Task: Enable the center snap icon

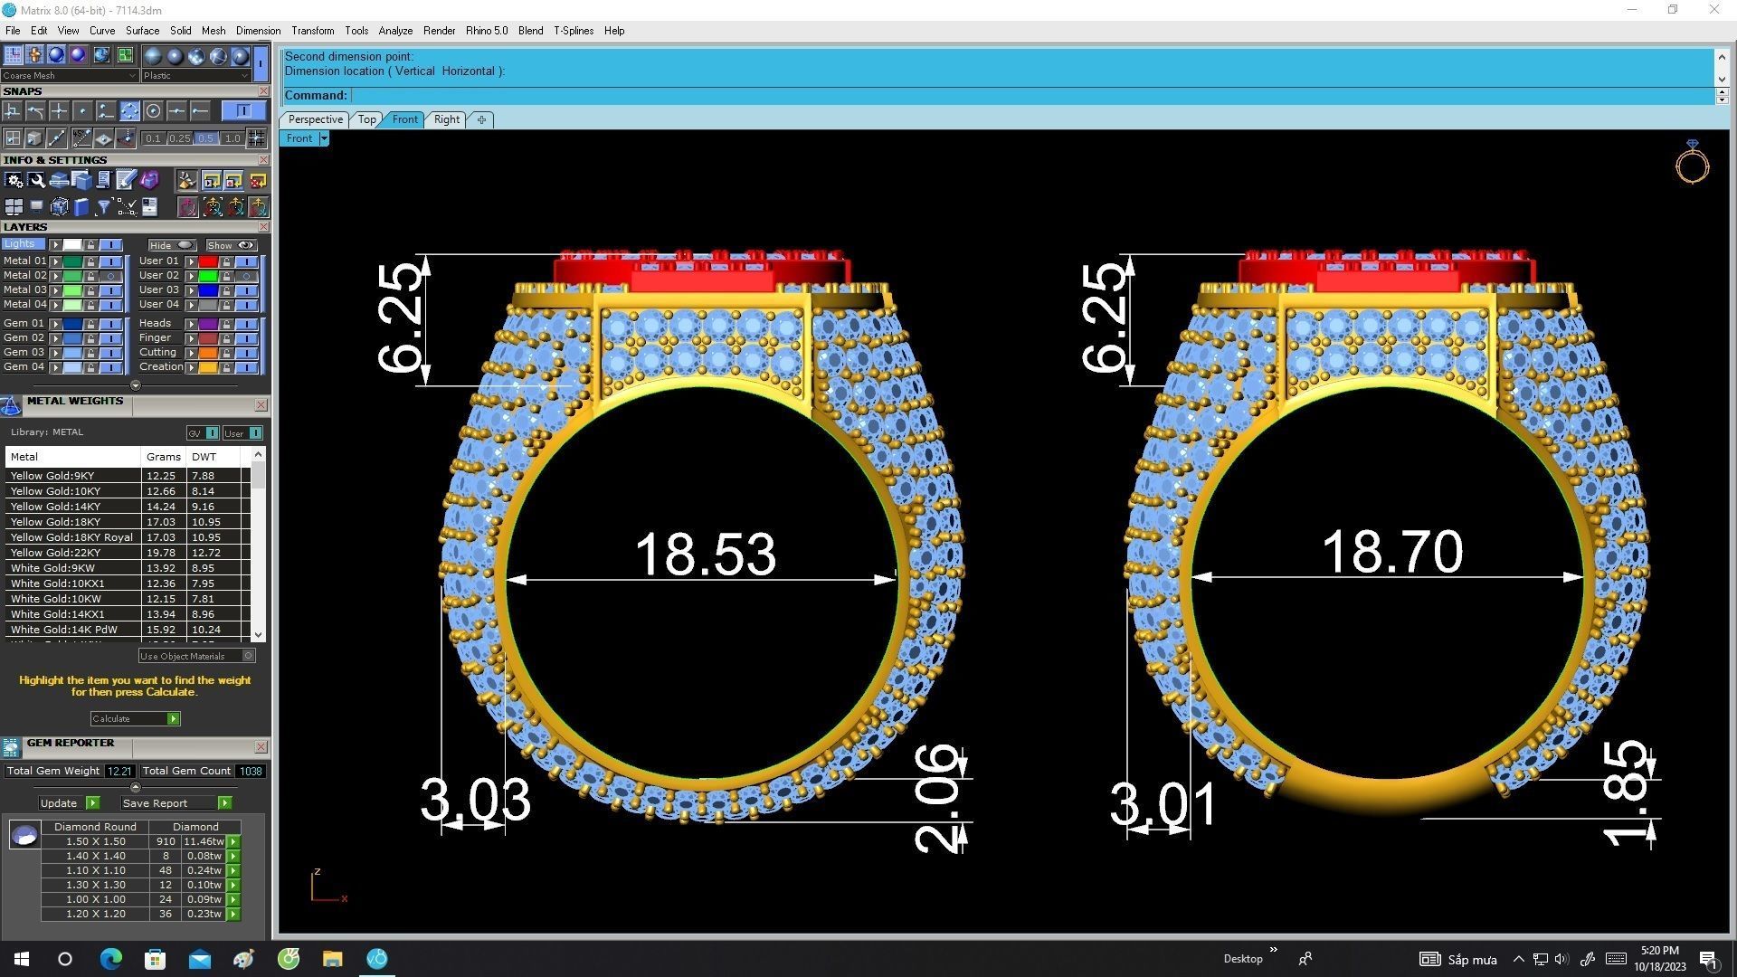Action: (153, 110)
